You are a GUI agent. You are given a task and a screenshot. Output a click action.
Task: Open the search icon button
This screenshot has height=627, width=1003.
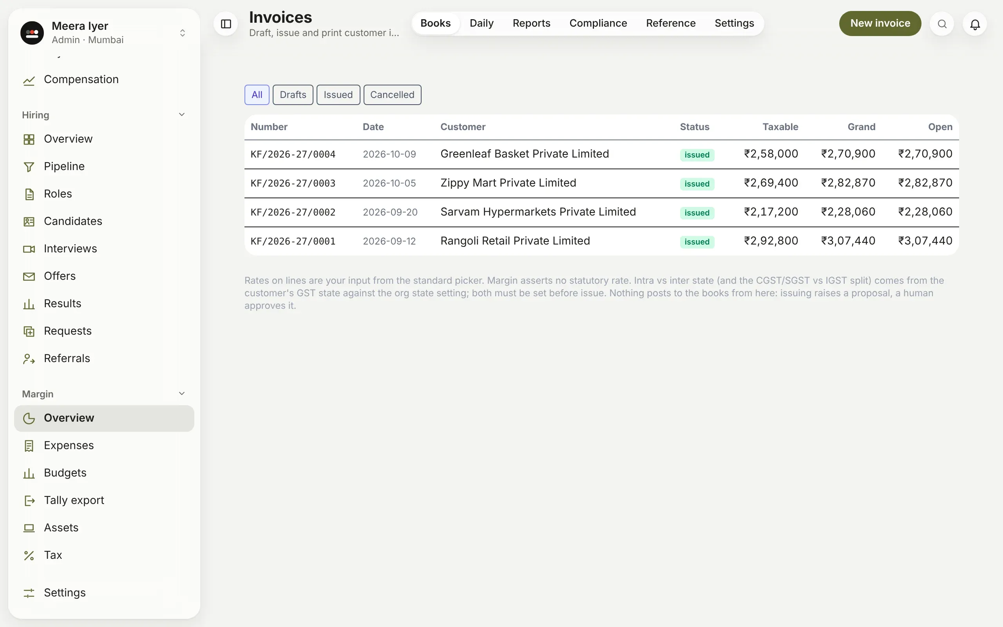941,24
